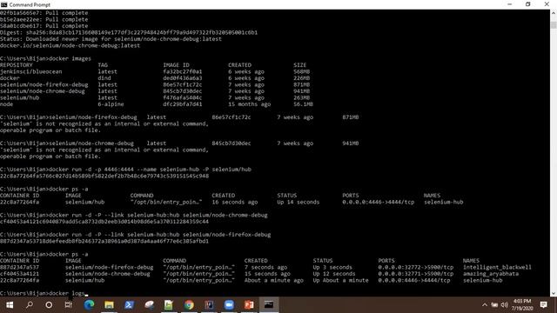Open the volume speaker tray icon
Viewport: 557px width, 313px height.
pyautogui.click(x=505, y=305)
